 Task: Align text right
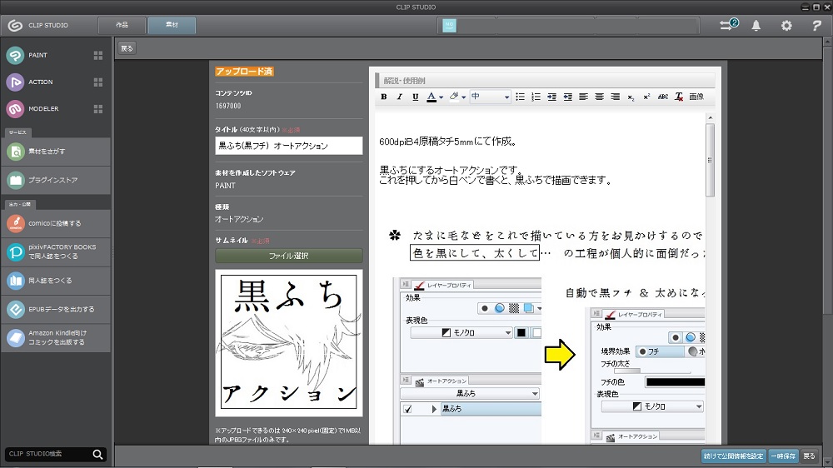tap(616, 97)
